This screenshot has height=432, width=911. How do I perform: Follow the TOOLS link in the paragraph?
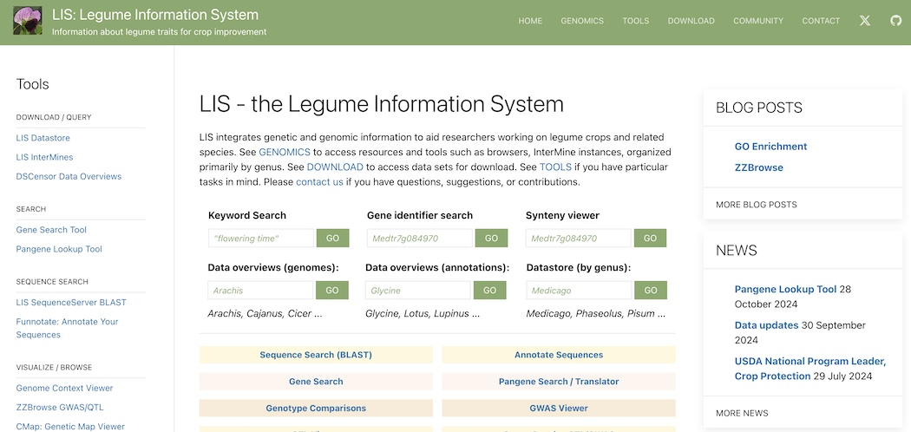[556, 167]
